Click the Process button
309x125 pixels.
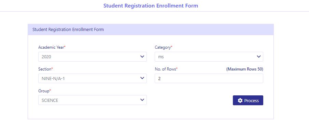248,100
